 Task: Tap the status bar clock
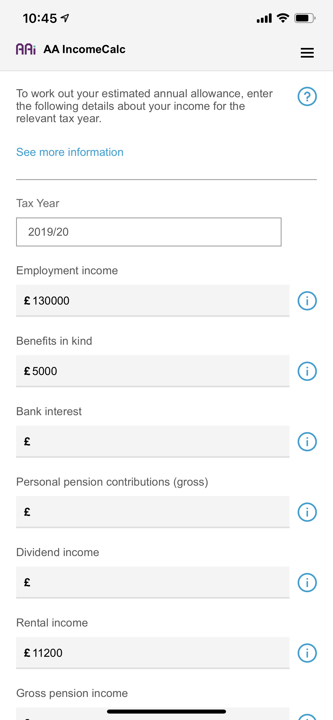click(x=40, y=18)
